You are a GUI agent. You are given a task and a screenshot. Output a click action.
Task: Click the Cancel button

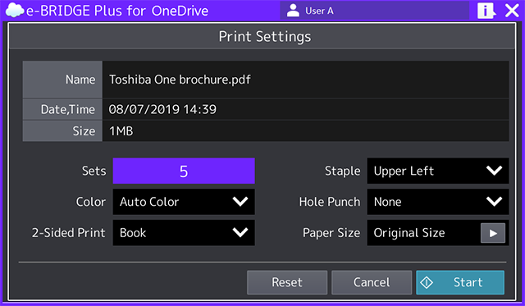coord(372,282)
